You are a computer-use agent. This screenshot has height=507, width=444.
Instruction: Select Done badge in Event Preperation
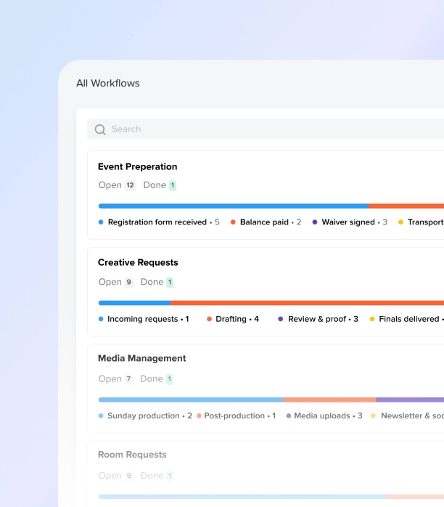pos(173,185)
